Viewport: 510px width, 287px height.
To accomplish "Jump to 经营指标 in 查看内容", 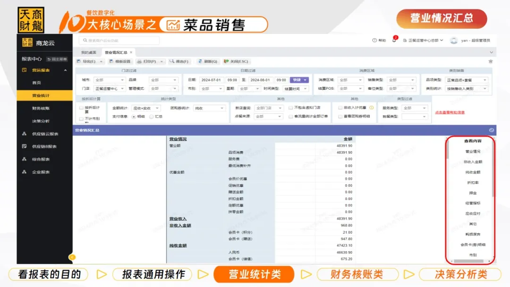I will tap(473, 203).
